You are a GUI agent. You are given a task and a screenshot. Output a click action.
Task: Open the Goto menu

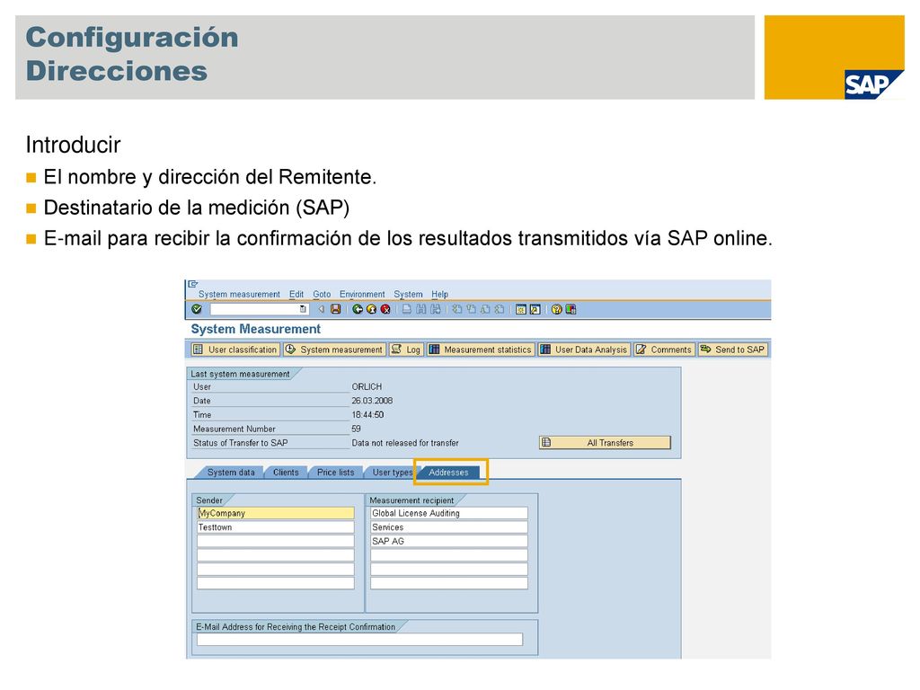tap(322, 294)
